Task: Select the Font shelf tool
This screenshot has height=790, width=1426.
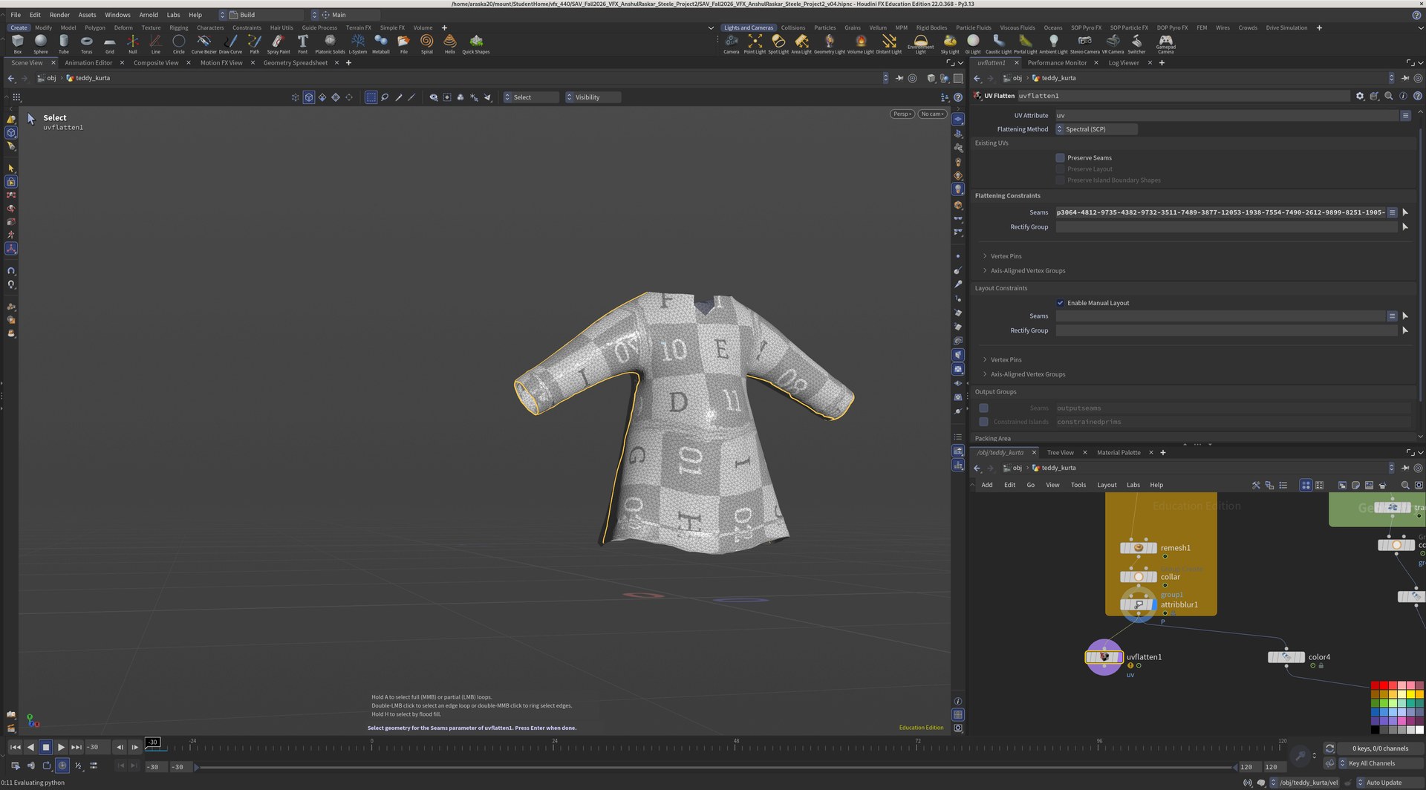Action: click(x=302, y=43)
